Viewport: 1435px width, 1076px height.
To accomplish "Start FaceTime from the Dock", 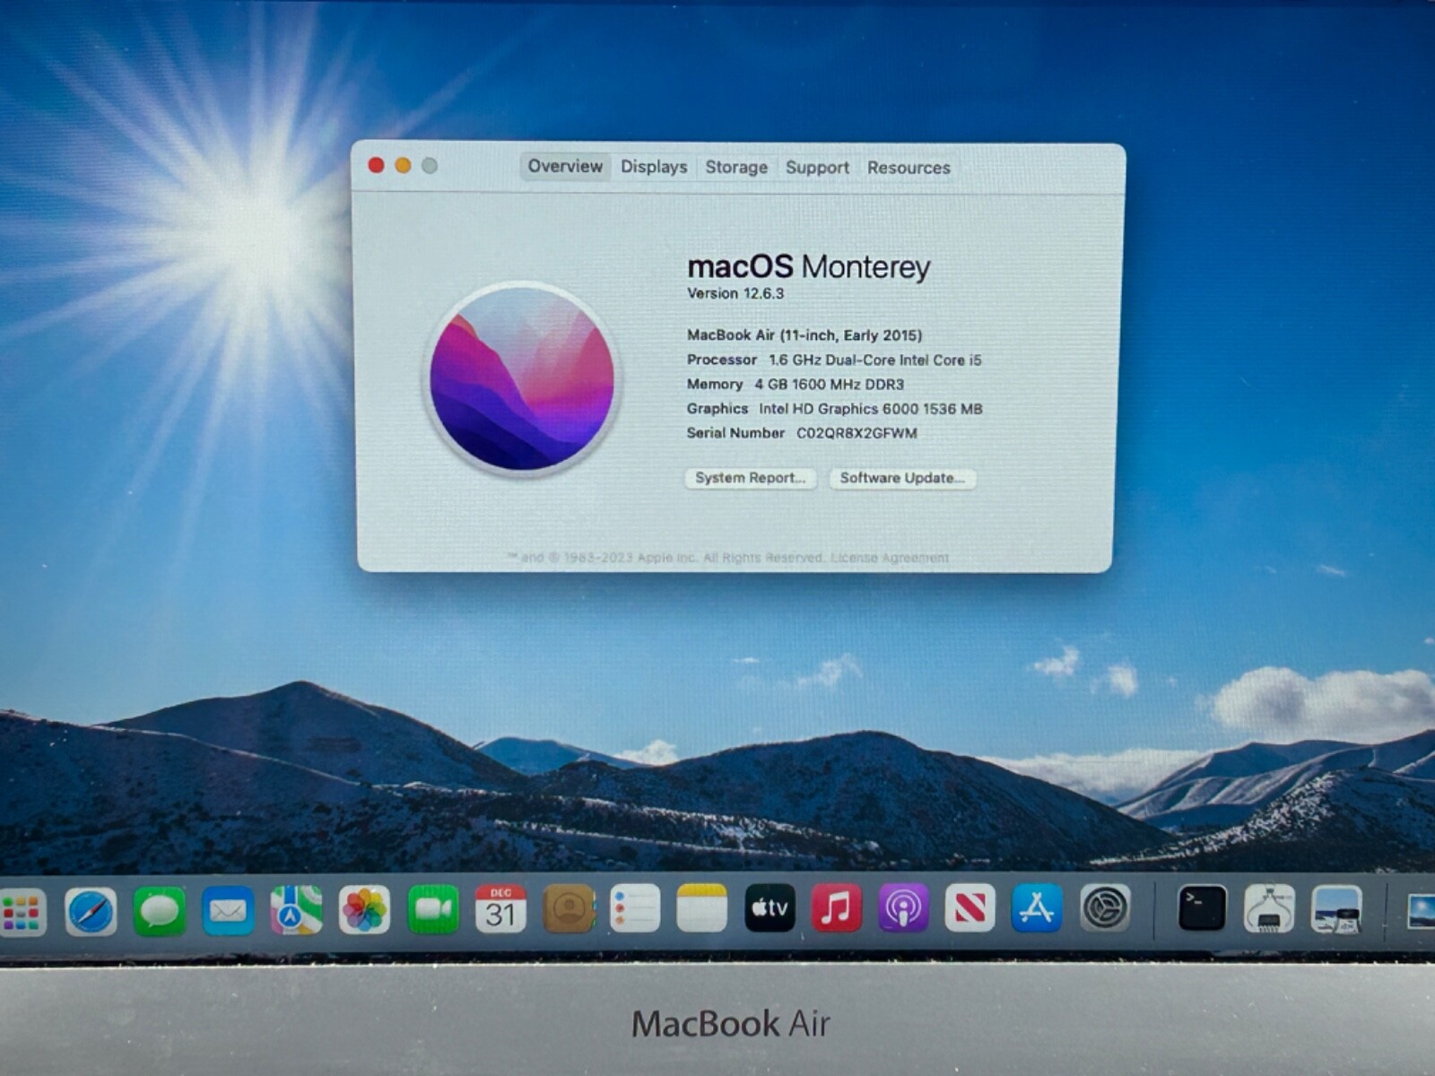I will pos(433,909).
